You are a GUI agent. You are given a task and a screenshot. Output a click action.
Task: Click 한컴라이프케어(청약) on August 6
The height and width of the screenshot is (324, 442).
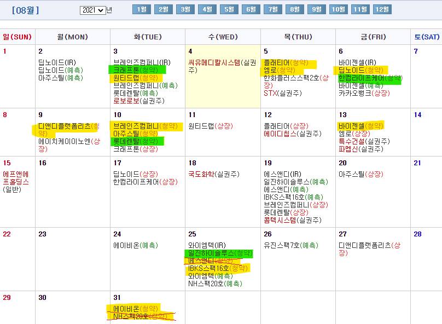(x=370, y=78)
